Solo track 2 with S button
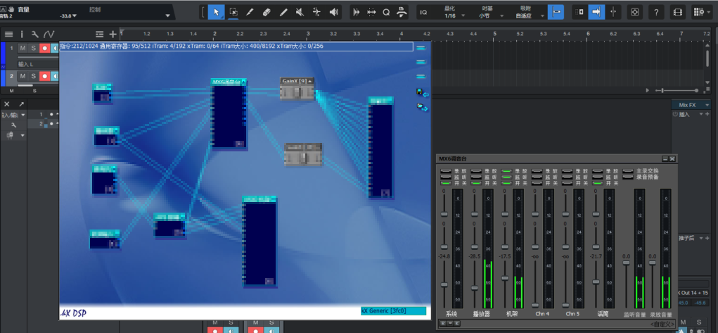The width and height of the screenshot is (718, 333). [33, 76]
